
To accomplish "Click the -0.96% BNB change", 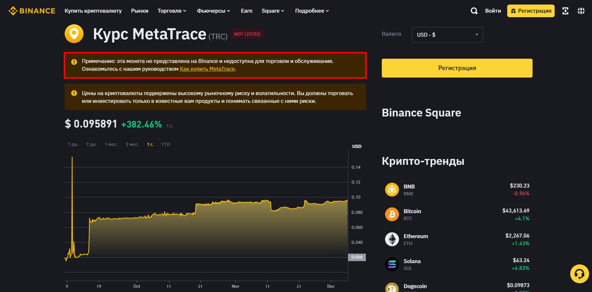I will point(521,193).
